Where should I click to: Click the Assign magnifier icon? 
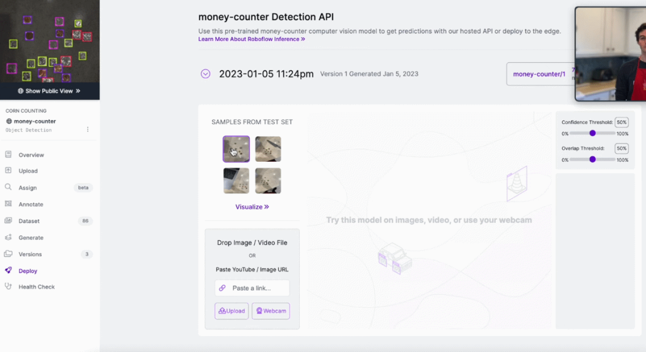(x=8, y=187)
